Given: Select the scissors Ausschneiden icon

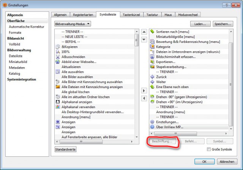Looking at the screenshot, I should click(58, 57).
